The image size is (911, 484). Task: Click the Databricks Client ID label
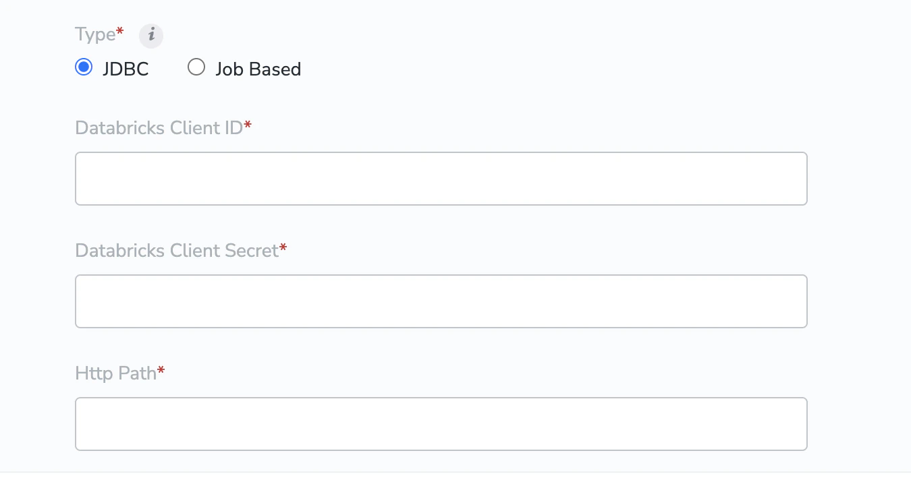click(159, 127)
